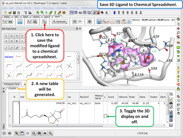
Task: Switch to the meshes tab
Action: coord(36,17)
